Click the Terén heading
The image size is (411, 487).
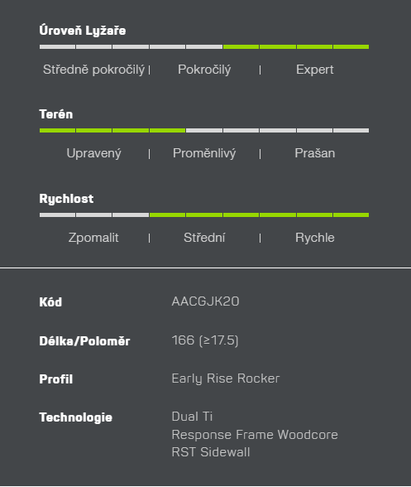click(x=56, y=114)
